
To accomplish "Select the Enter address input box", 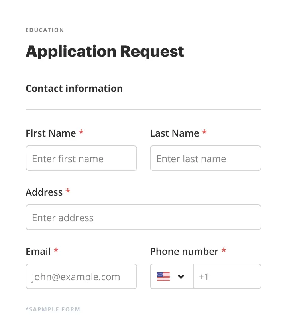I will 143,218.
